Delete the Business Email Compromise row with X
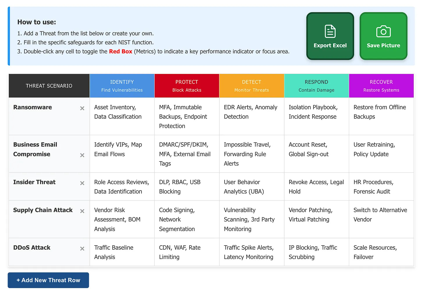This screenshot has height=298, width=424. click(82, 155)
